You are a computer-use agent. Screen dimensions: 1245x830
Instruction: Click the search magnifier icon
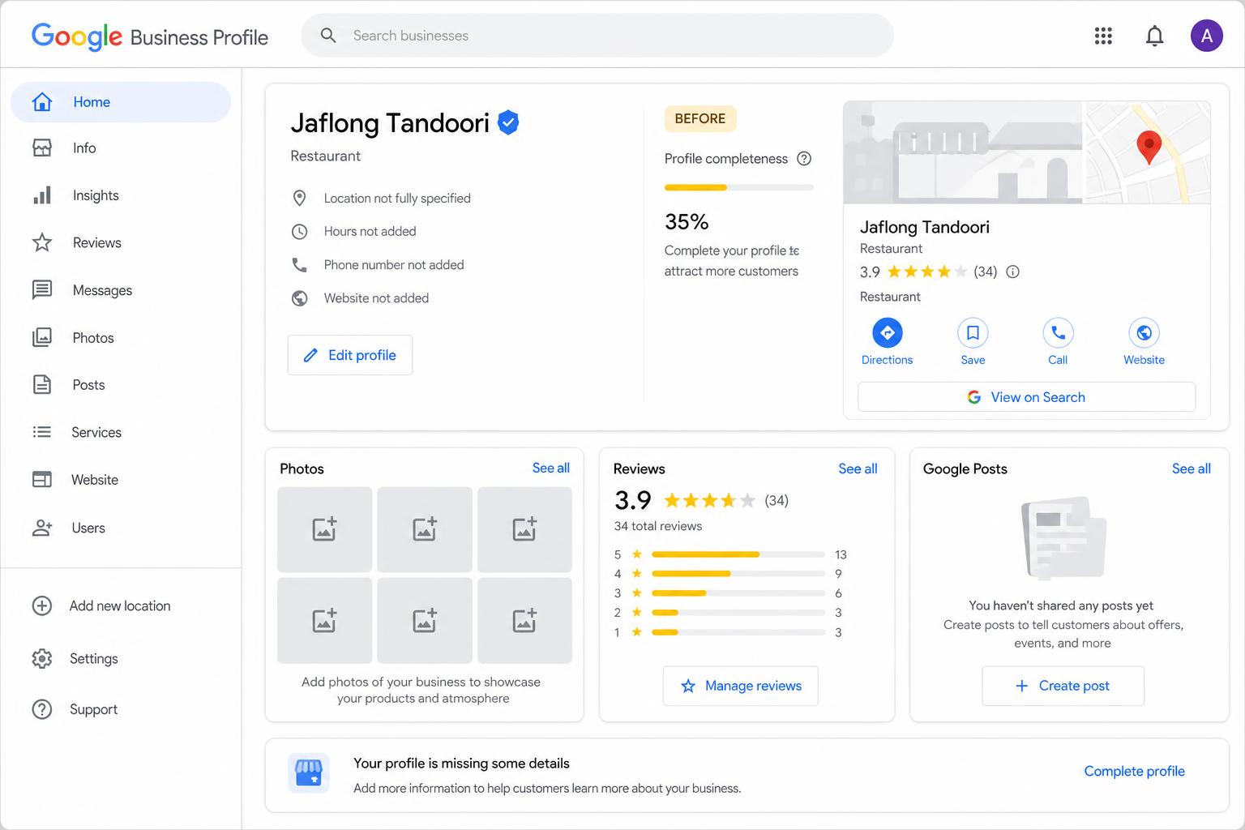[328, 36]
